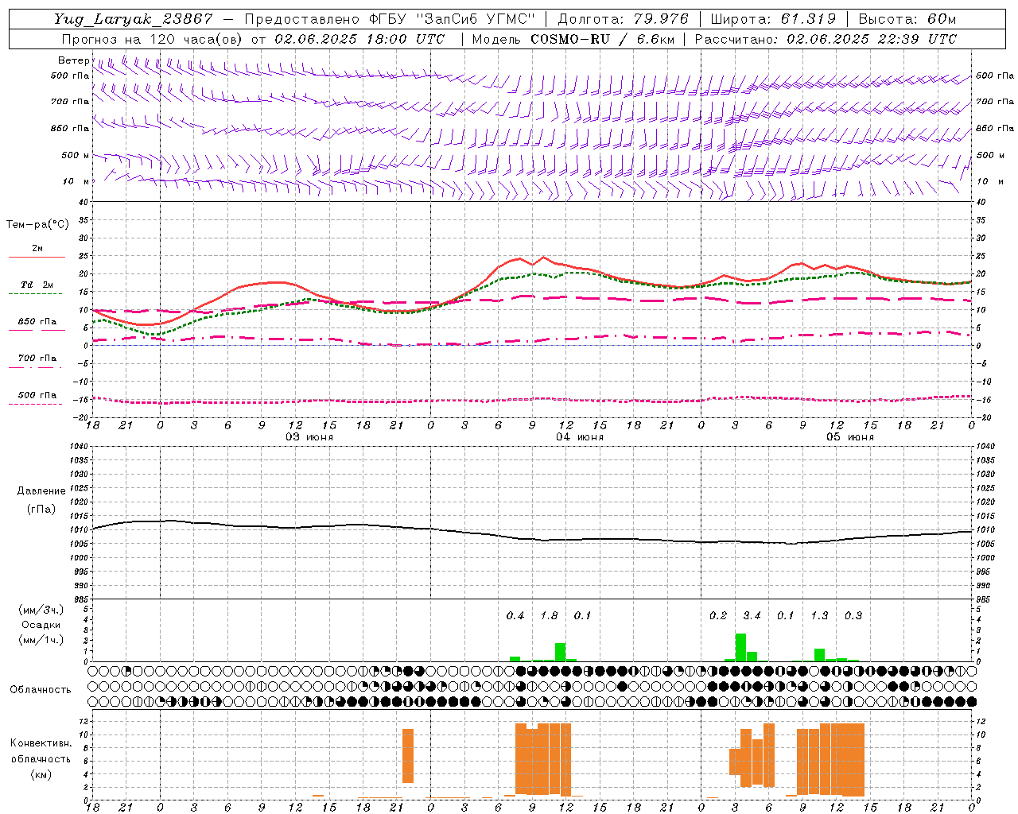1018x814 pixels.
Task: Click the left pressure axis value 1040
Action: coord(79,447)
